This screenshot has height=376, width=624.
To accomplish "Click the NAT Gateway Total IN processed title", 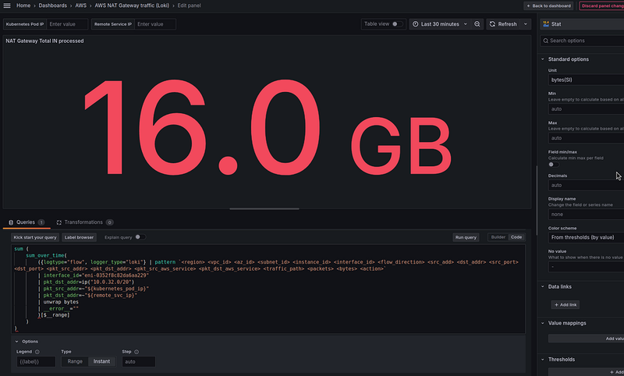I will pyautogui.click(x=44, y=41).
